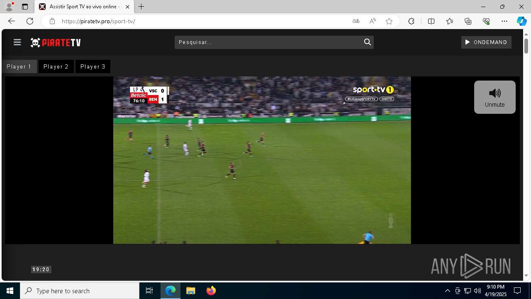531x299 pixels.
Task: Click the page vertical scrollbar
Action: point(526,46)
